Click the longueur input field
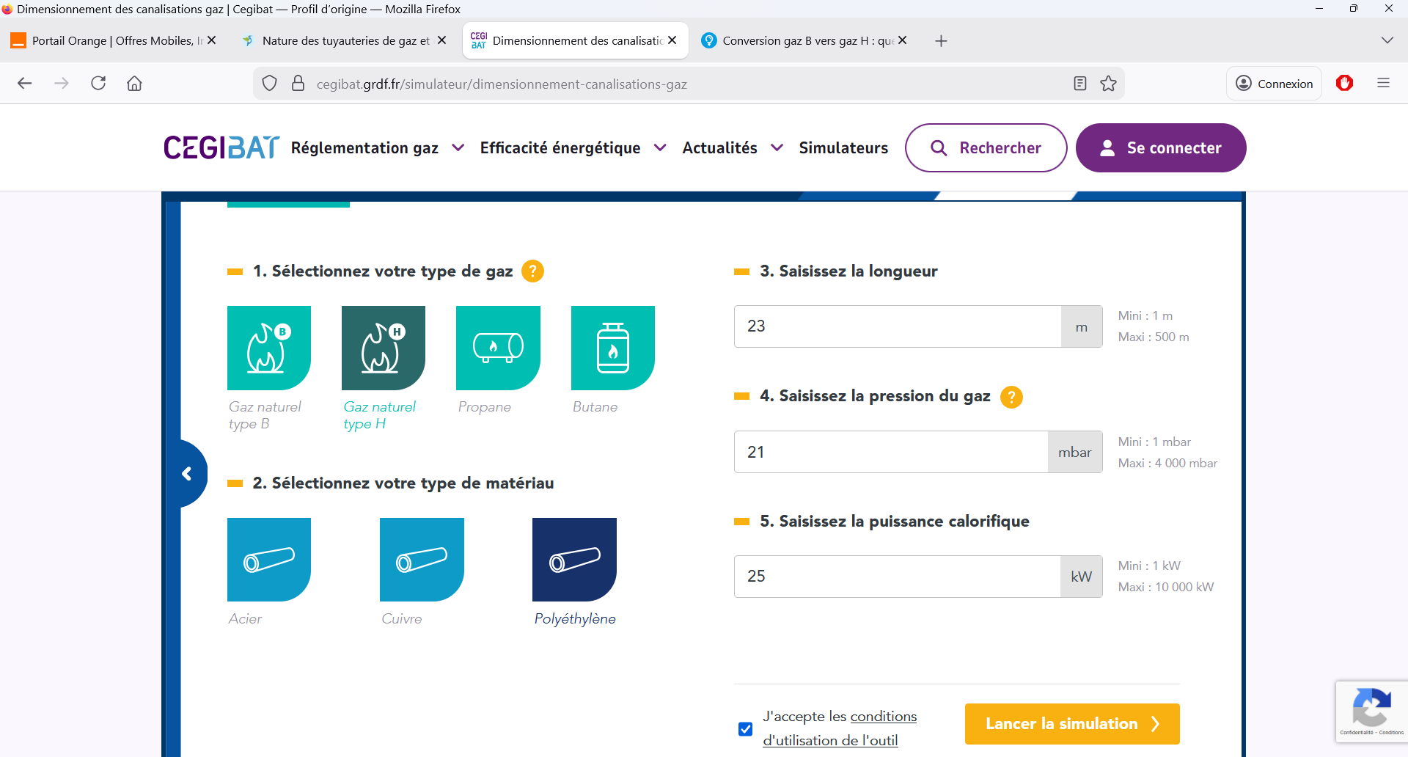1408x757 pixels. coord(897,326)
